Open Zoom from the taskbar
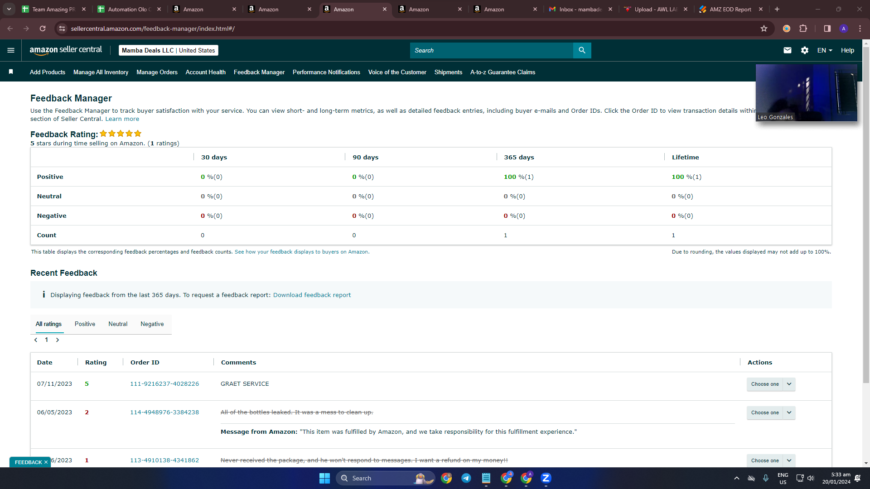 click(x=546, y=478)
